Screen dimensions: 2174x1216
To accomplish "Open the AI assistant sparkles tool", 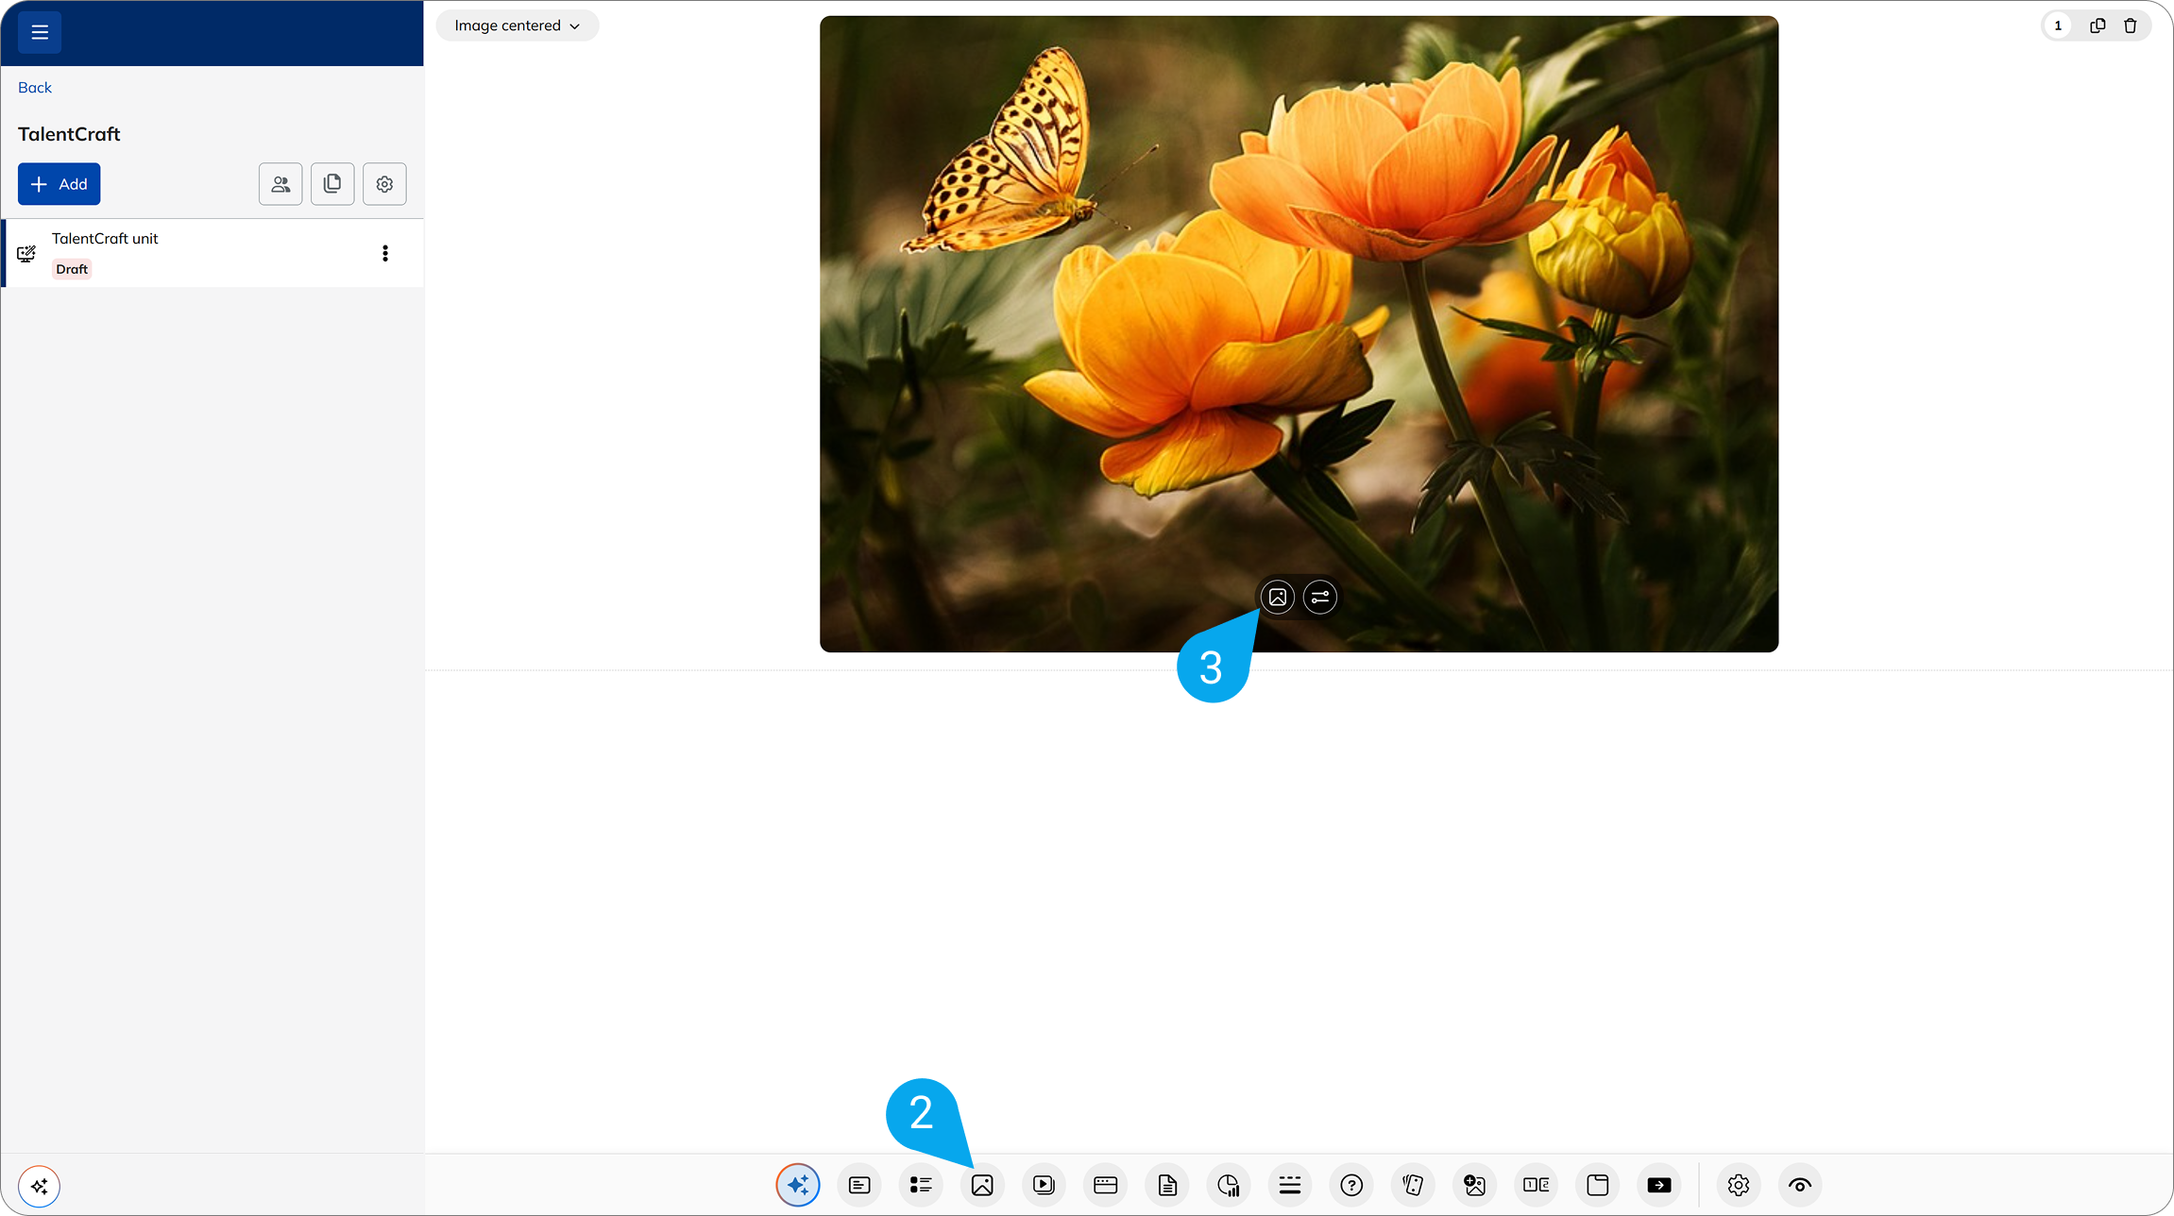I will (x=798, y=1185).
